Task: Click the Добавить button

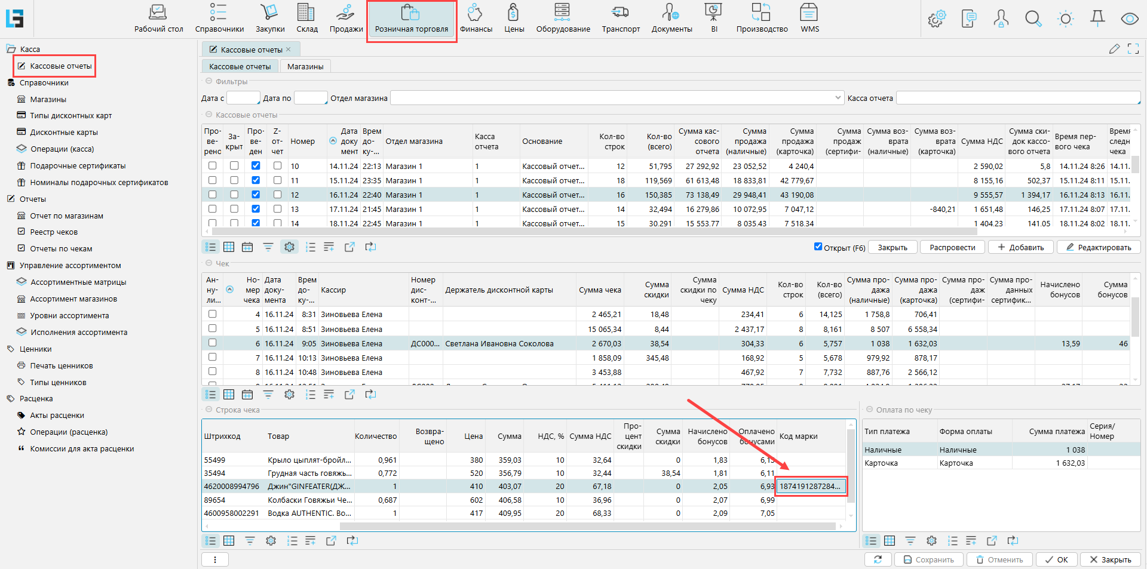Action: 1020,247
